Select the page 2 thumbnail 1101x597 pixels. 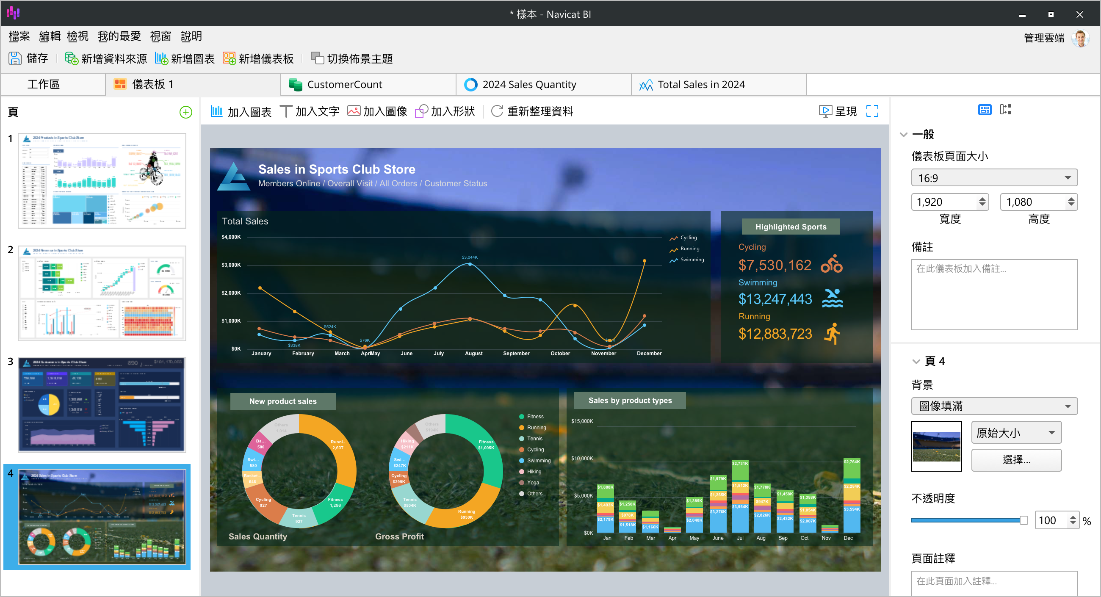pyautogui.click(x=102, y=293)
